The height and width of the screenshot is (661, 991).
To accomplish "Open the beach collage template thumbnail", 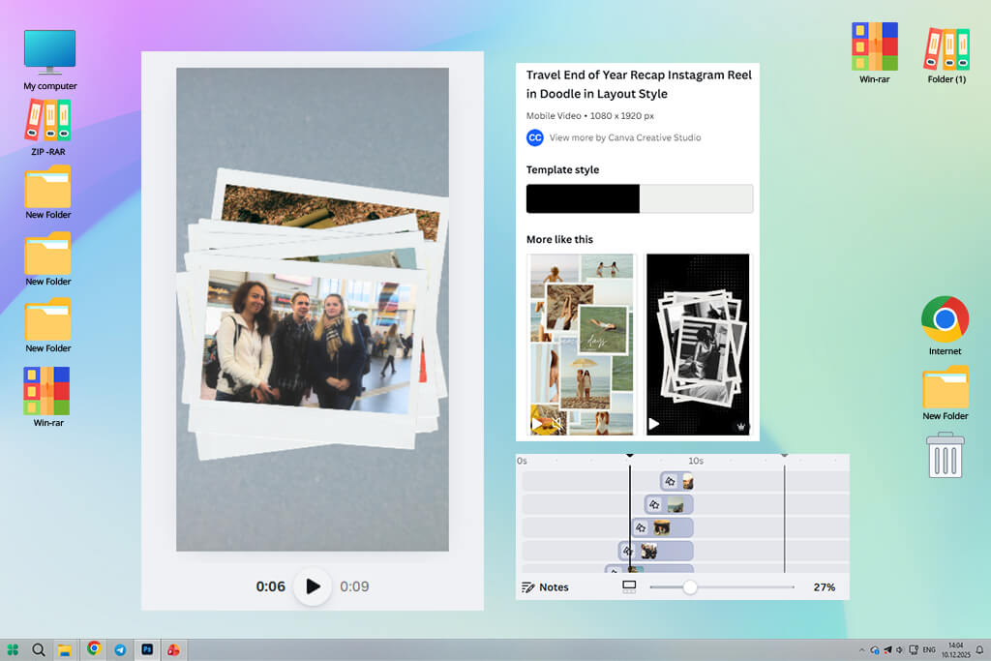I will point(582,345).
